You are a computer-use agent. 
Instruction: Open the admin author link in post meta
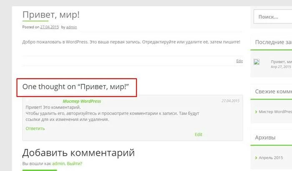(71, 27)
